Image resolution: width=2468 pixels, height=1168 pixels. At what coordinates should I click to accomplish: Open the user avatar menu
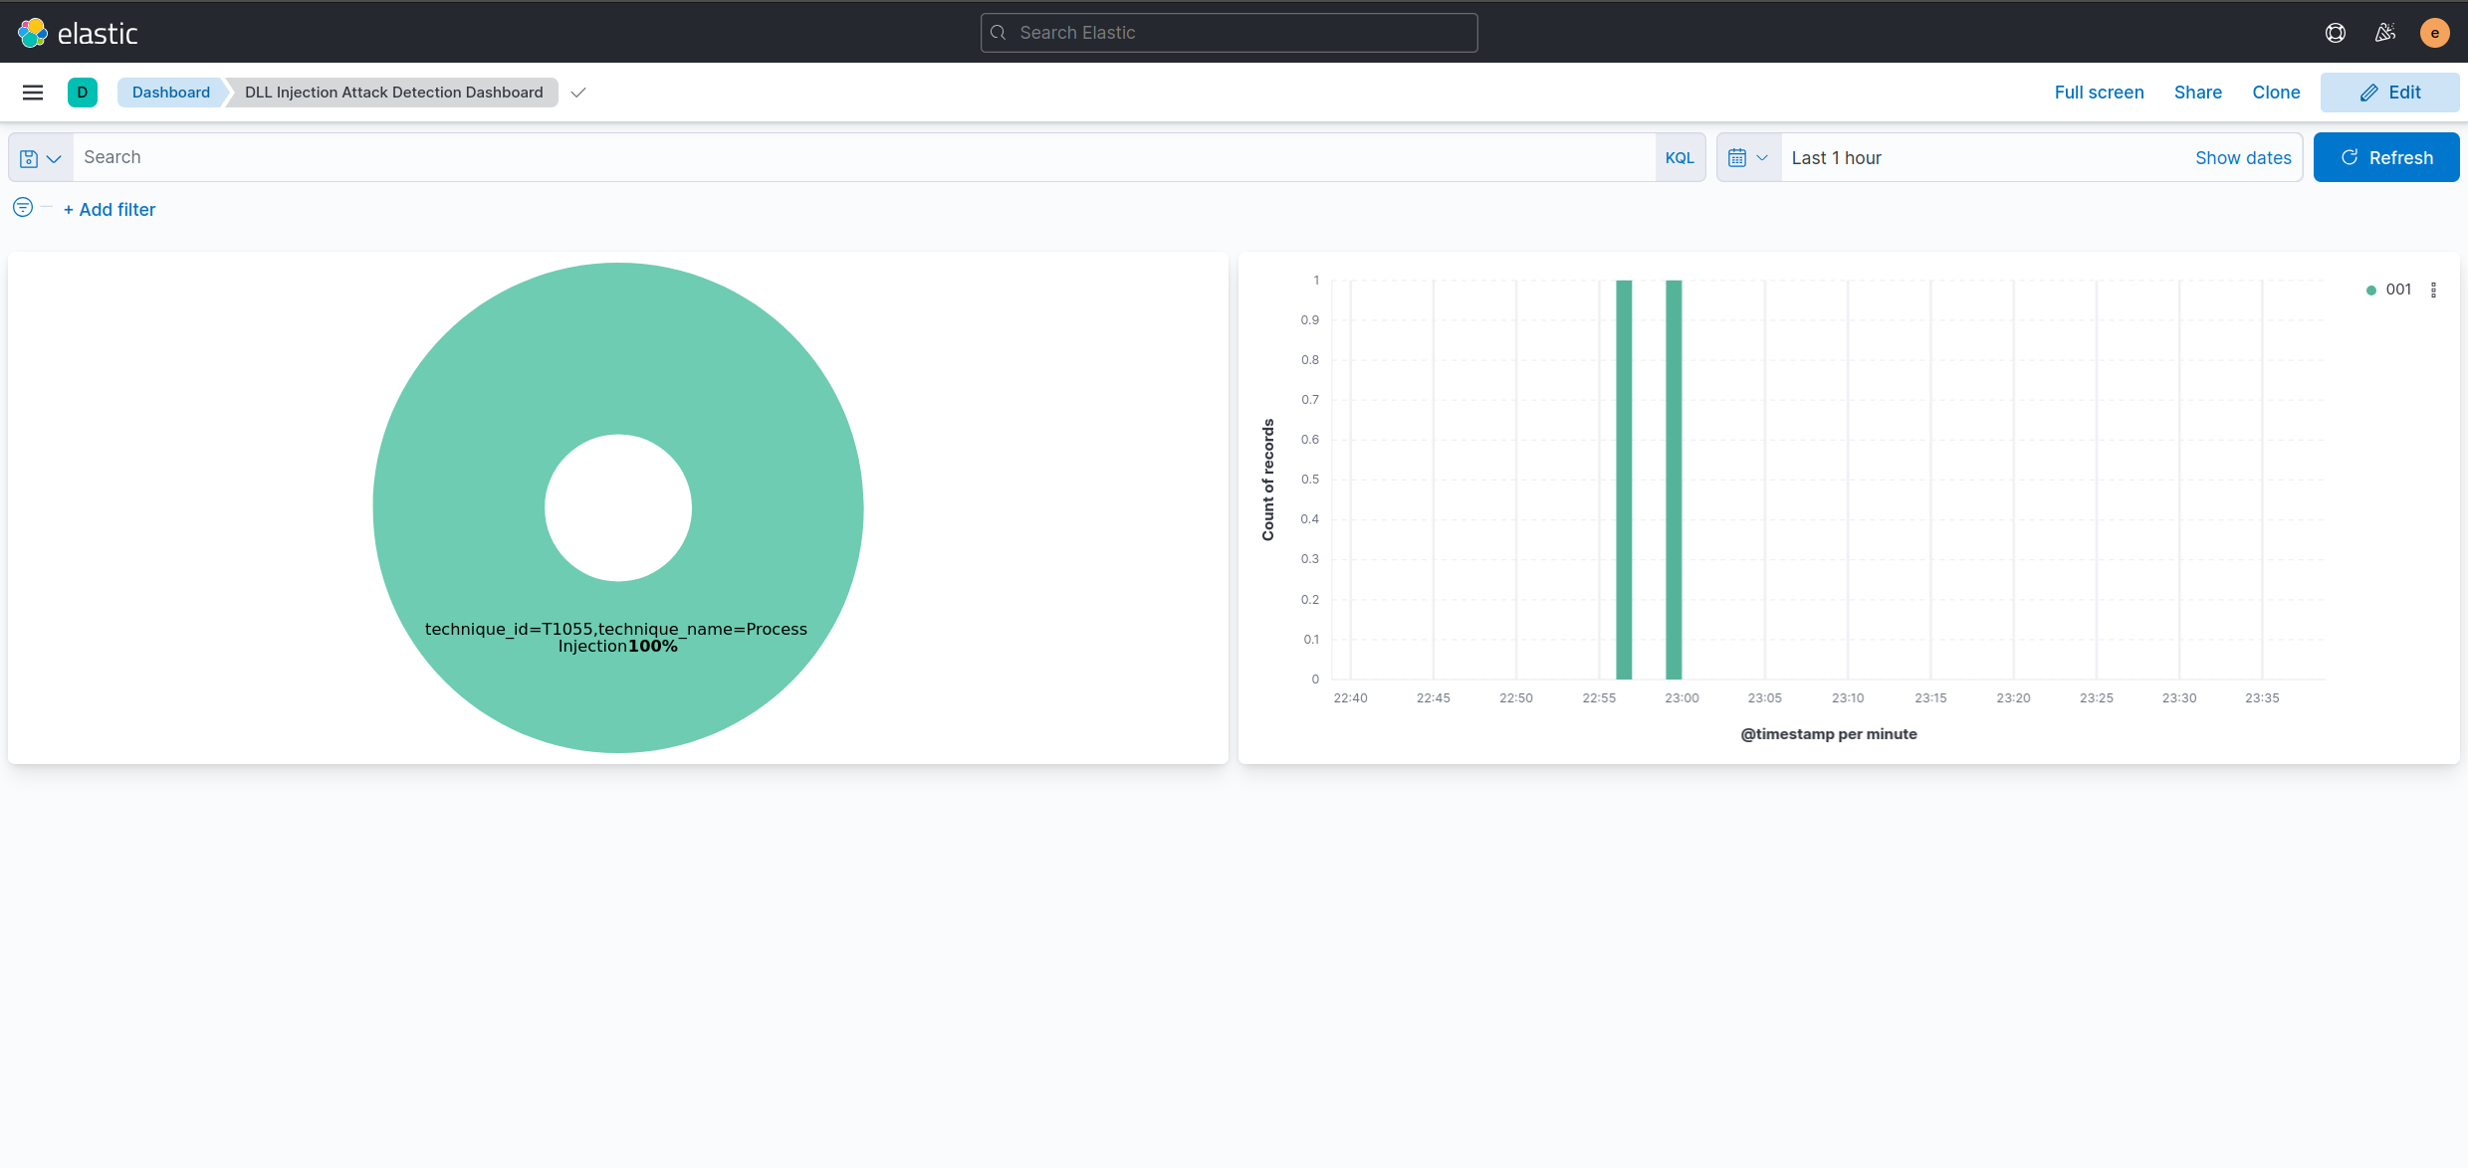coord(2435,33)
